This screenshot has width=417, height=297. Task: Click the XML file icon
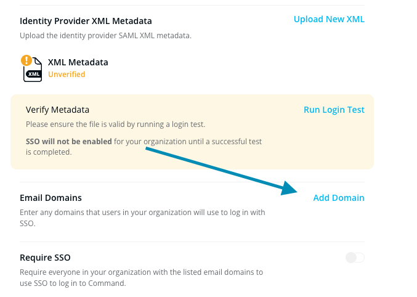coord(33,71)
